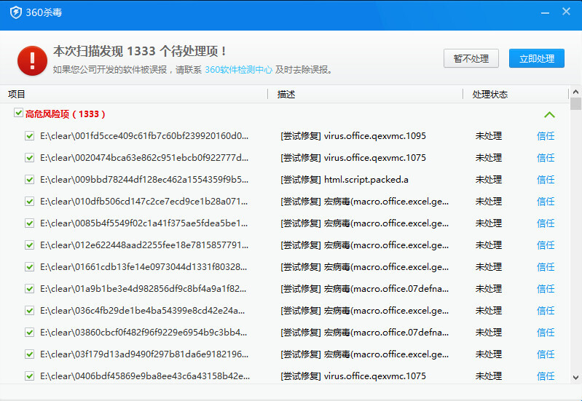This screenshot has height=401, width=582.
Task: Select the E:\clear\0020474bca63e862 file row
Action: [144, 158]
